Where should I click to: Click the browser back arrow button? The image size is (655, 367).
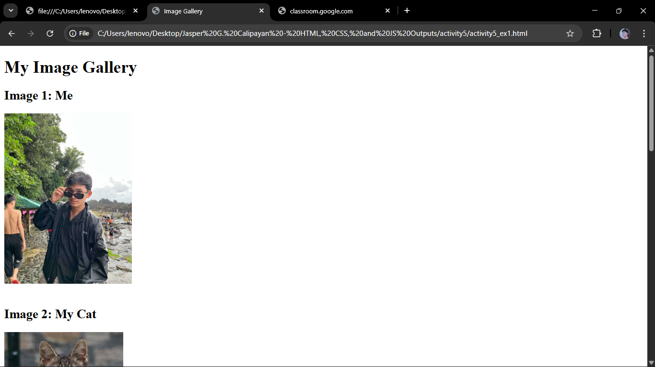(12, 33)
